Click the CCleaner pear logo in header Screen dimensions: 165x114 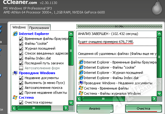pyautogui.click(x=157, y=8)
